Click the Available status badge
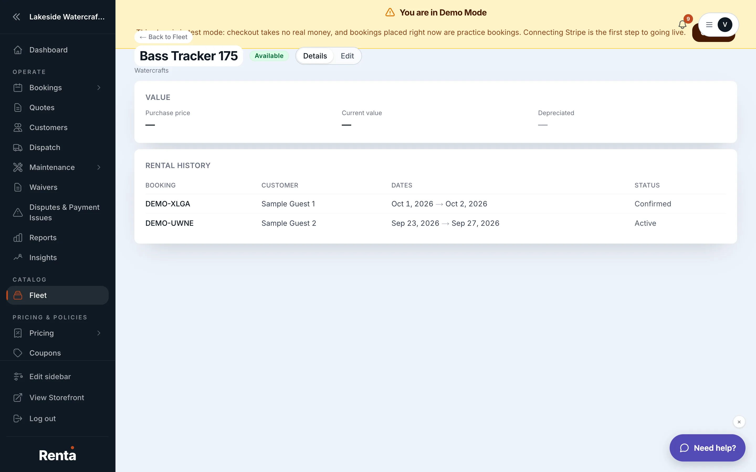The image size is (756, 472). click(269, 56)
